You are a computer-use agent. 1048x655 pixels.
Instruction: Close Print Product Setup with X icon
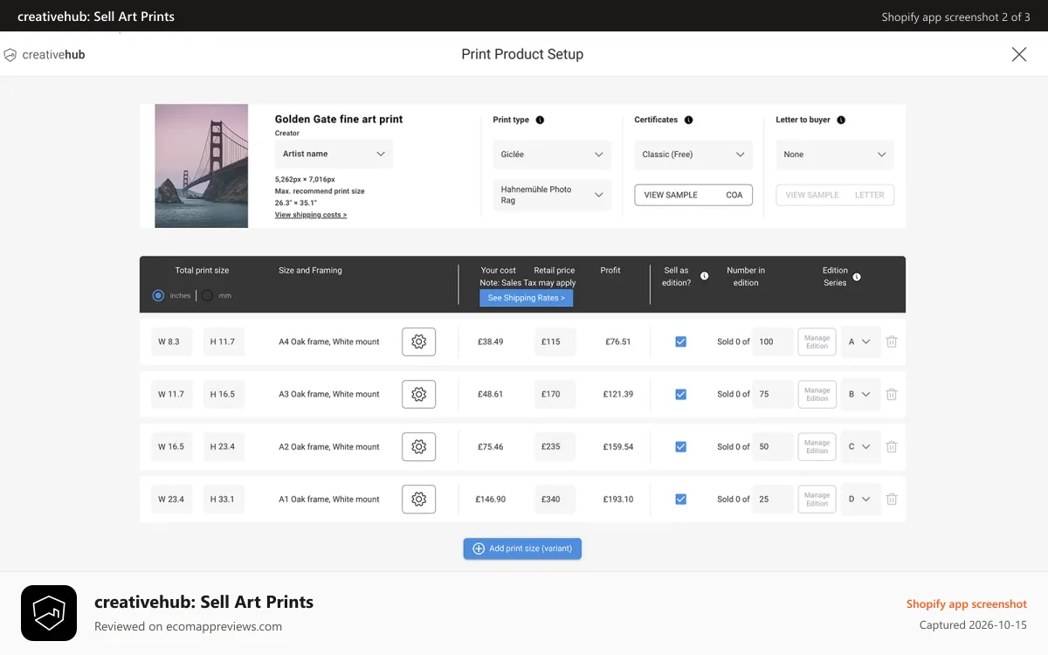click(x=1019, y=54)
